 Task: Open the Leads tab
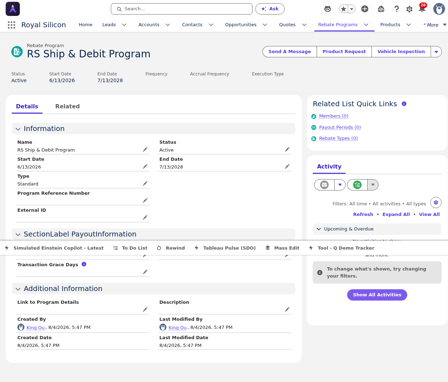pyautogui.click(x=109, y=25)
